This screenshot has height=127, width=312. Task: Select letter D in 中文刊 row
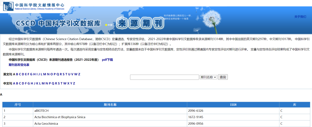tap(23, 83)
